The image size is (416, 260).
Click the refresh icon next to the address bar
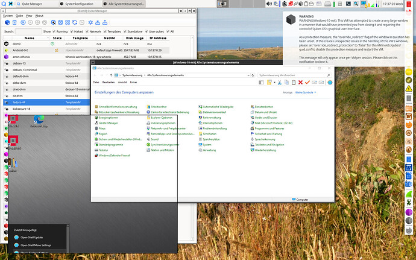click(253, 75)
